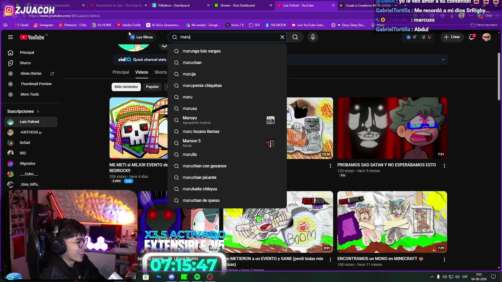The width and height of the screenshot is (502, 282).
Task: Open the "ENCONTRAMOS un MONO en MINECRAFT" title
Action: (x=380, y=258)
